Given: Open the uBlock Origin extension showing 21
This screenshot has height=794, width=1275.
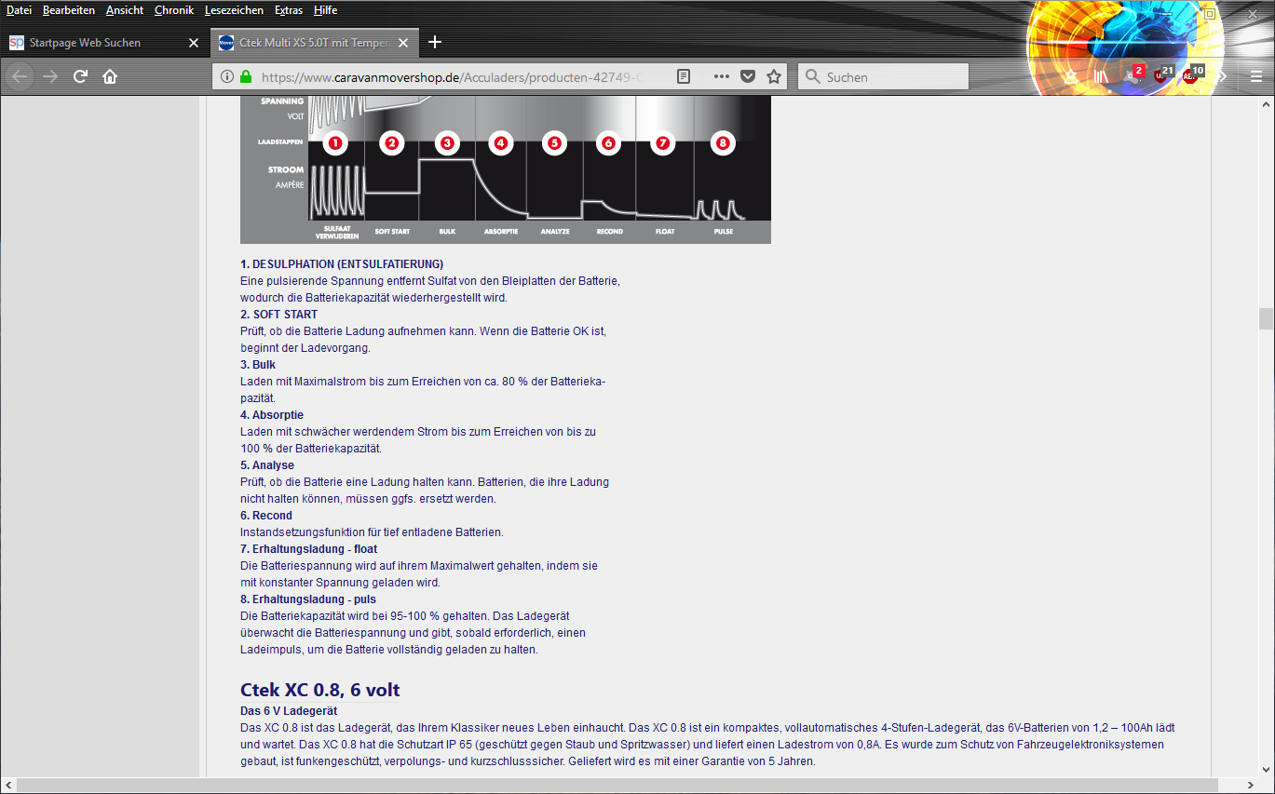Looking at the screenshot, I should [1161, 76].
